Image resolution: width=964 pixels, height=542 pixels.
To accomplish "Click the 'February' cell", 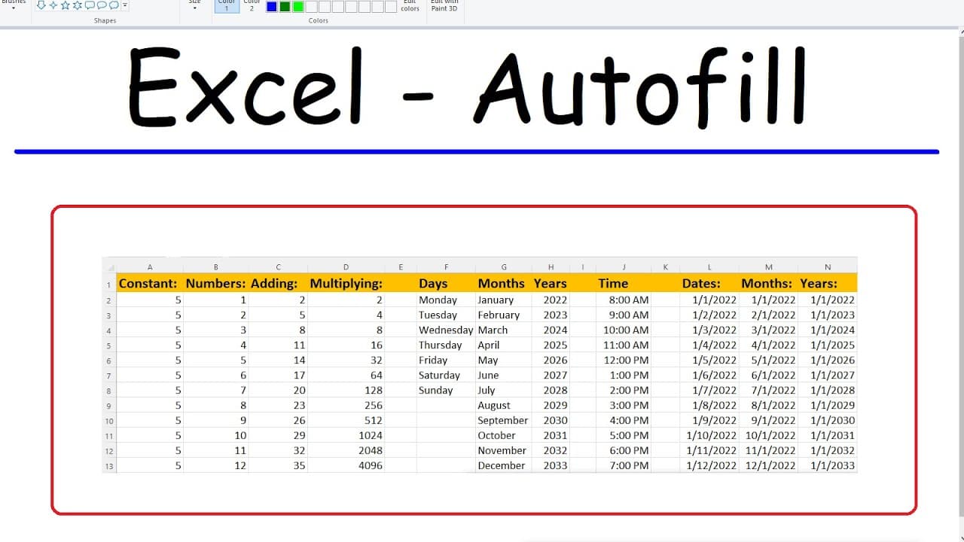I will [x=503, y=315].
